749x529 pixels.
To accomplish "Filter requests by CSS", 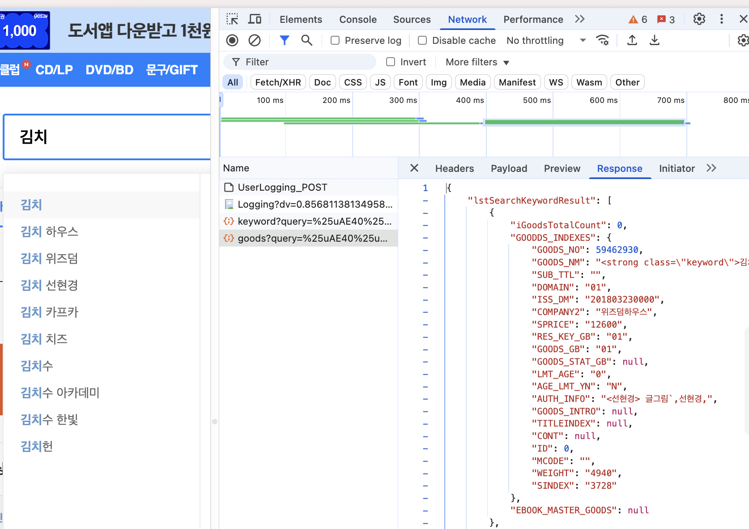I will point(353,82).
